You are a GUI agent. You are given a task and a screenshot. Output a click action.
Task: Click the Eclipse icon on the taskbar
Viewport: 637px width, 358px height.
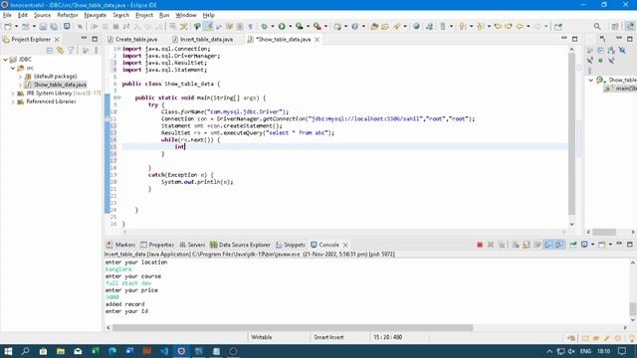point(181,351)
